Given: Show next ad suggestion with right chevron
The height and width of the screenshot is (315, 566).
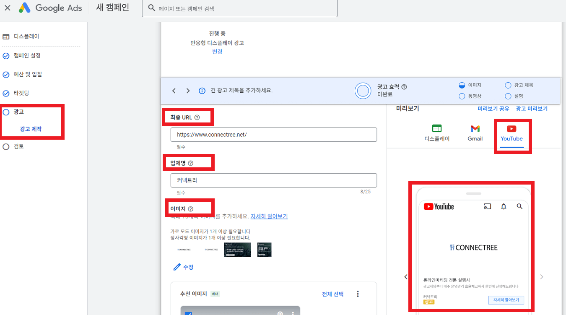Looking at the screenshot, I should point(188,91).
